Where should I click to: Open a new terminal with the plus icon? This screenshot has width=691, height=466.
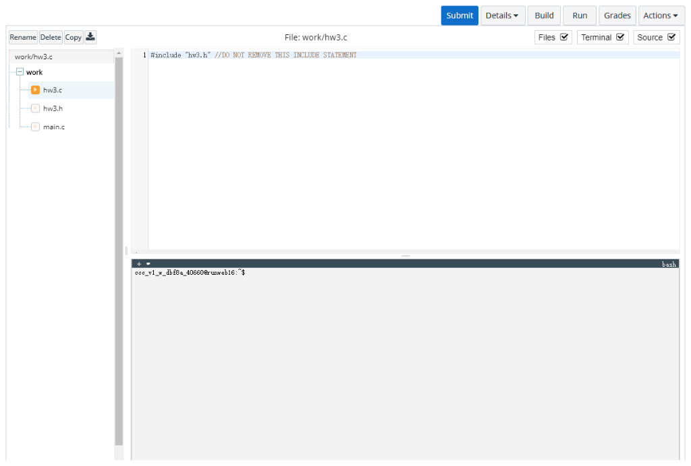coord(138,263)
